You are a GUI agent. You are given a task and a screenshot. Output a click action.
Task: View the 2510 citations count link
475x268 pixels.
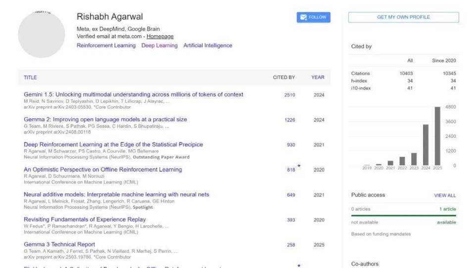pos(290,95)
